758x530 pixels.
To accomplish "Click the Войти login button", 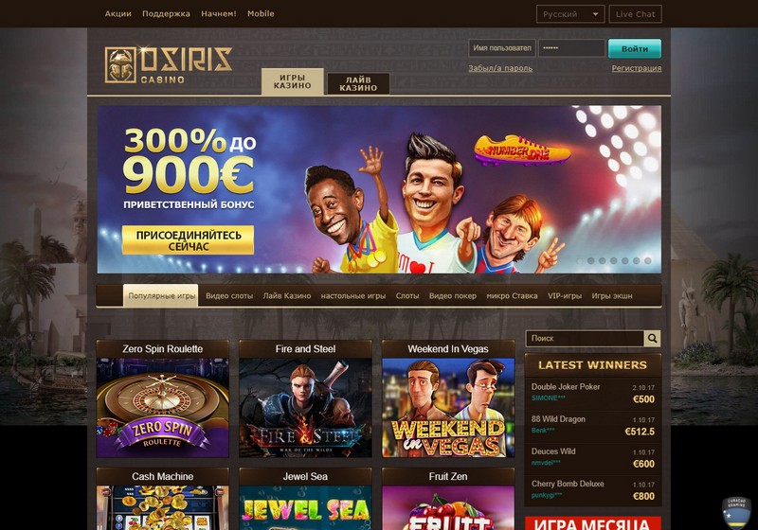I will click(x=634, y=49).
